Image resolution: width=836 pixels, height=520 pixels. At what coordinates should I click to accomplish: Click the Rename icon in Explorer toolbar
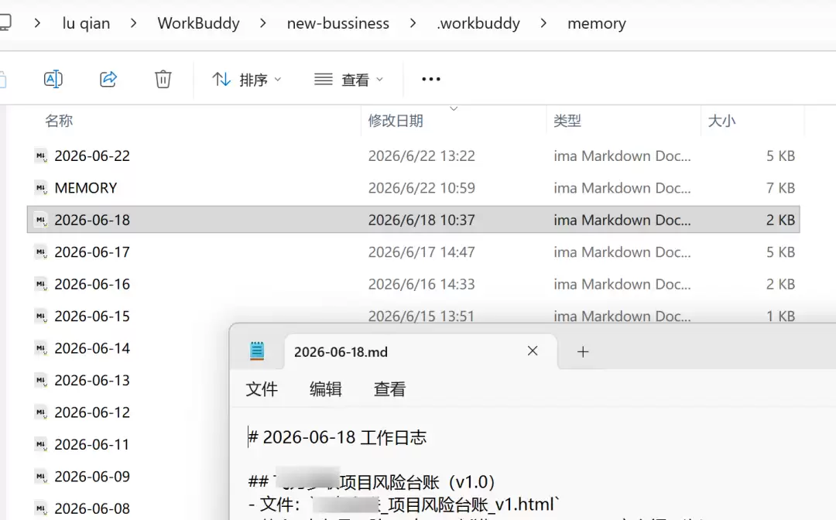point(53,80)
